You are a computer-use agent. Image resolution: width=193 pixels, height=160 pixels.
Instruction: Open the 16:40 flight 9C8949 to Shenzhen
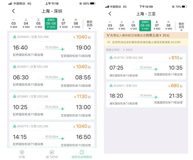point(52,46)
